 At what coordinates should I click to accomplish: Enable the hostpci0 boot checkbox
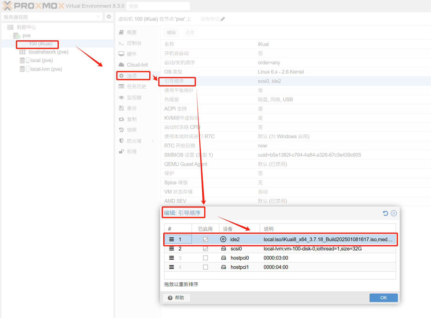tap(205, 258)
